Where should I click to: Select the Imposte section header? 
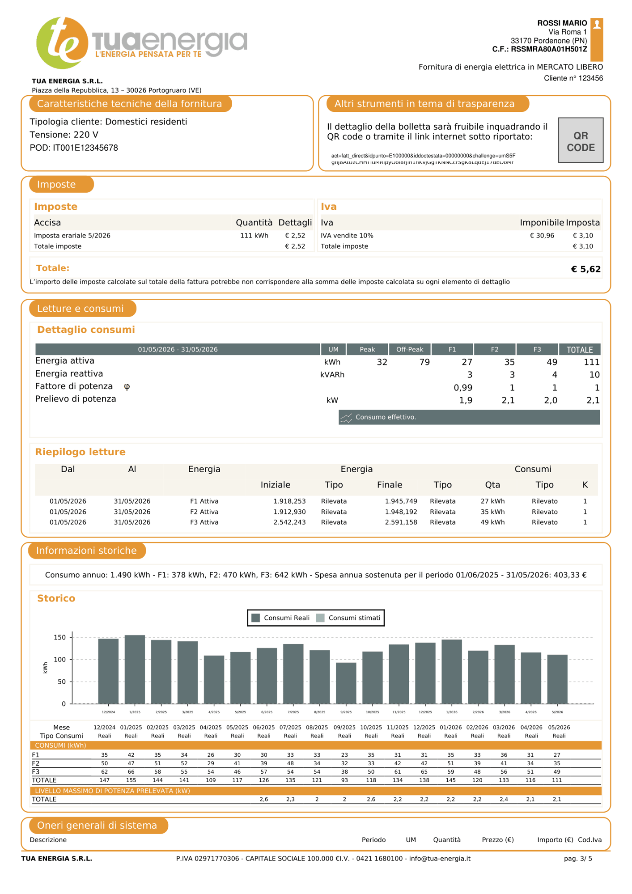[61, 184]
